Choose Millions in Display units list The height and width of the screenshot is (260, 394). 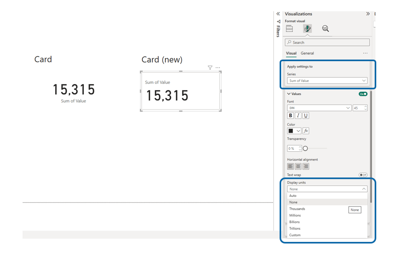(295, 215)
